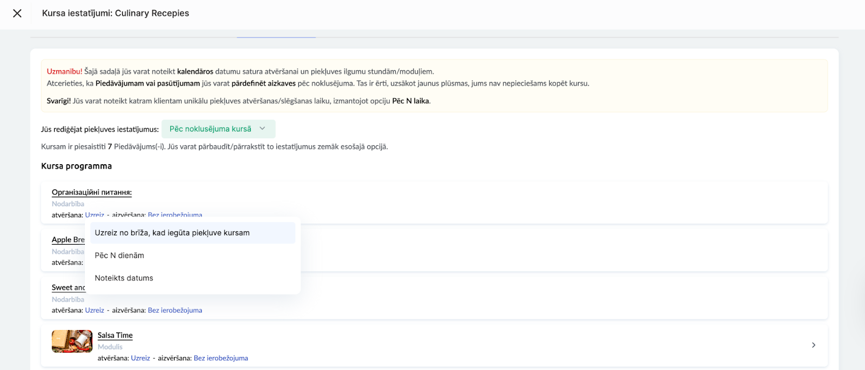The width and height of the screenshot is (865, 370).
Task: Open the 'Pēc noklusējuma kursā' access settings dropdown
Action: pyautogui.click(x=218, y=129)
